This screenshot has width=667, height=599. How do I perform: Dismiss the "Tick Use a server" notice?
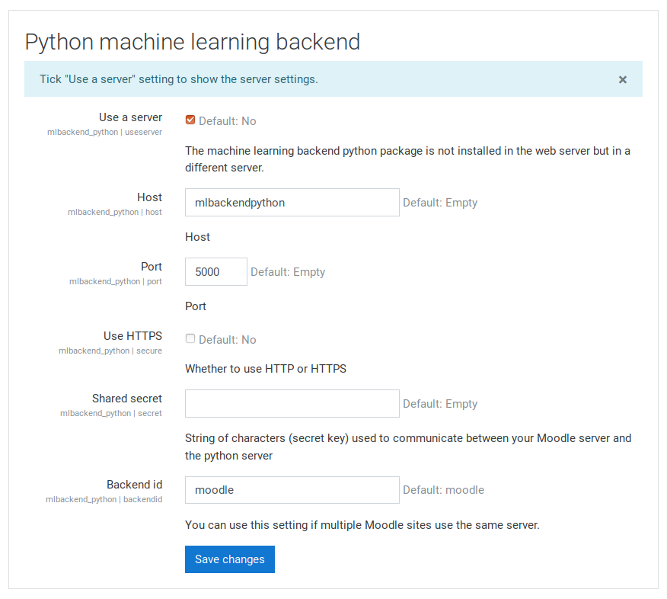(622, 79)
